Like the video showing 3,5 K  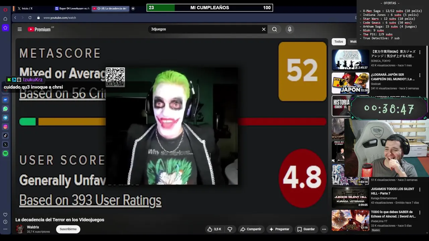pyautogui.click(x=214, y=229)
